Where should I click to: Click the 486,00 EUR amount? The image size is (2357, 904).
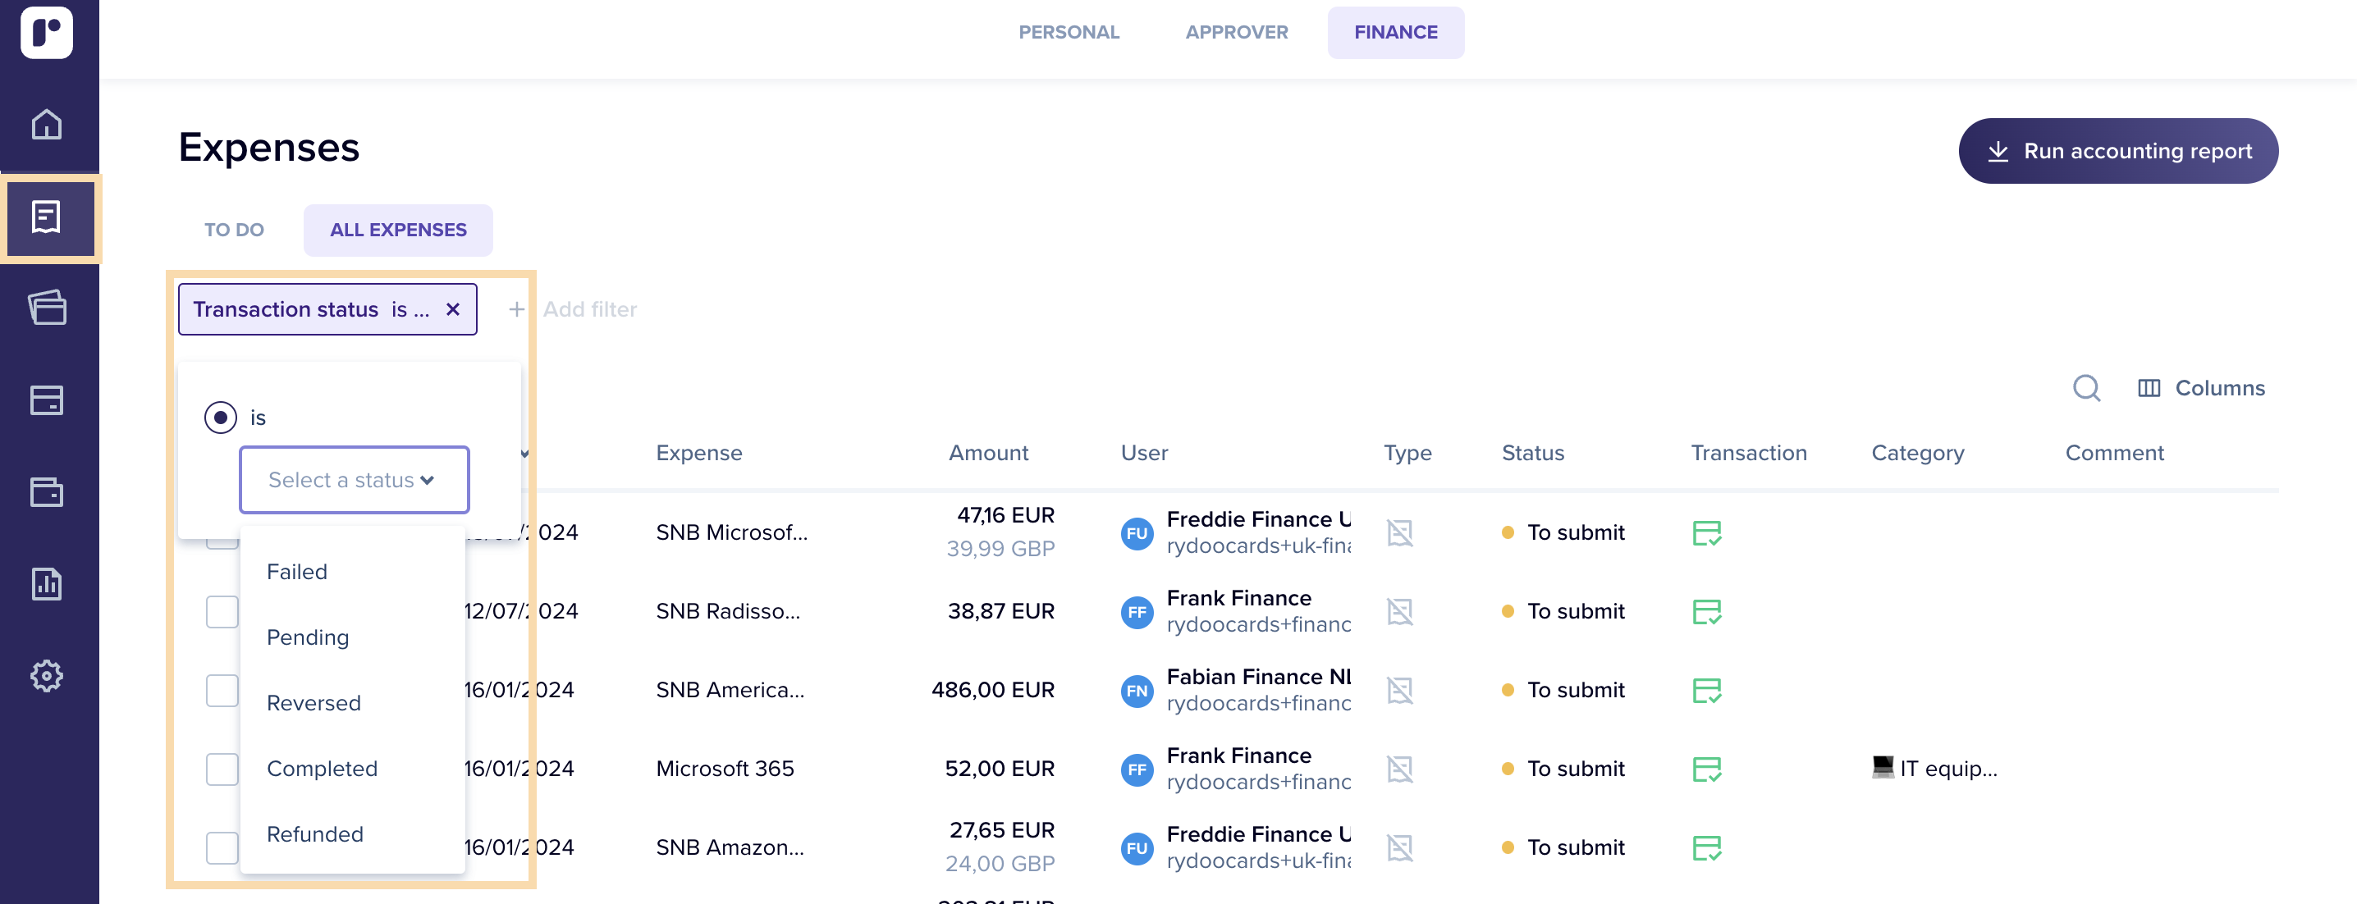pyautogui.click(x=993, y=690)
